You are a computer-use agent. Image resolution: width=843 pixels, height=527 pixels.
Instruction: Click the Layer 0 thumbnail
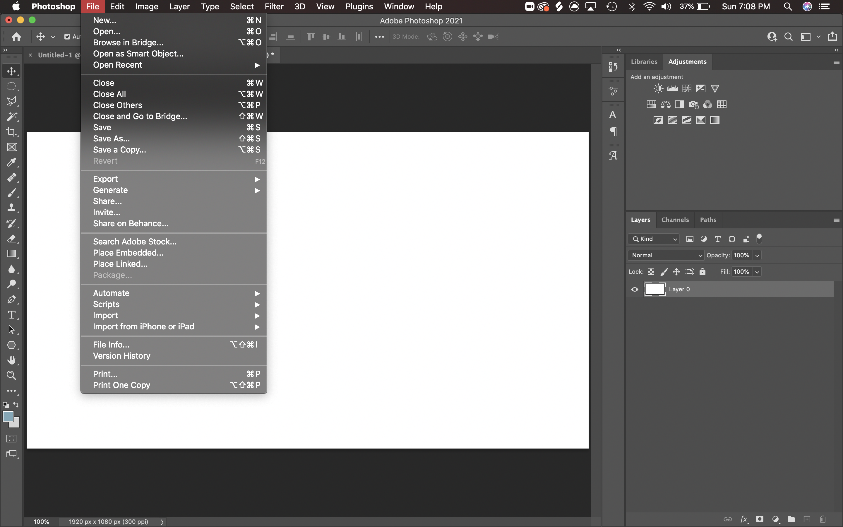(x=654, y=289)
